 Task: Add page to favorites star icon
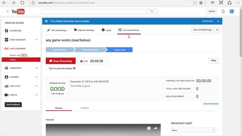[201, 3]
